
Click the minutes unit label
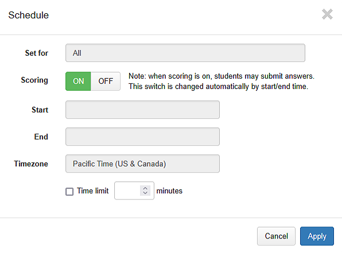click(x=169, y=191)
